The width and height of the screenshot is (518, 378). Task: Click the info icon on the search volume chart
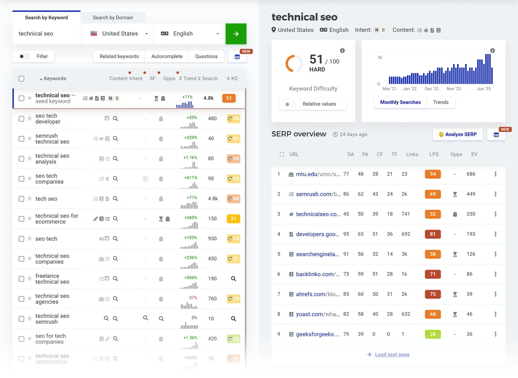[x=493, y=50]
